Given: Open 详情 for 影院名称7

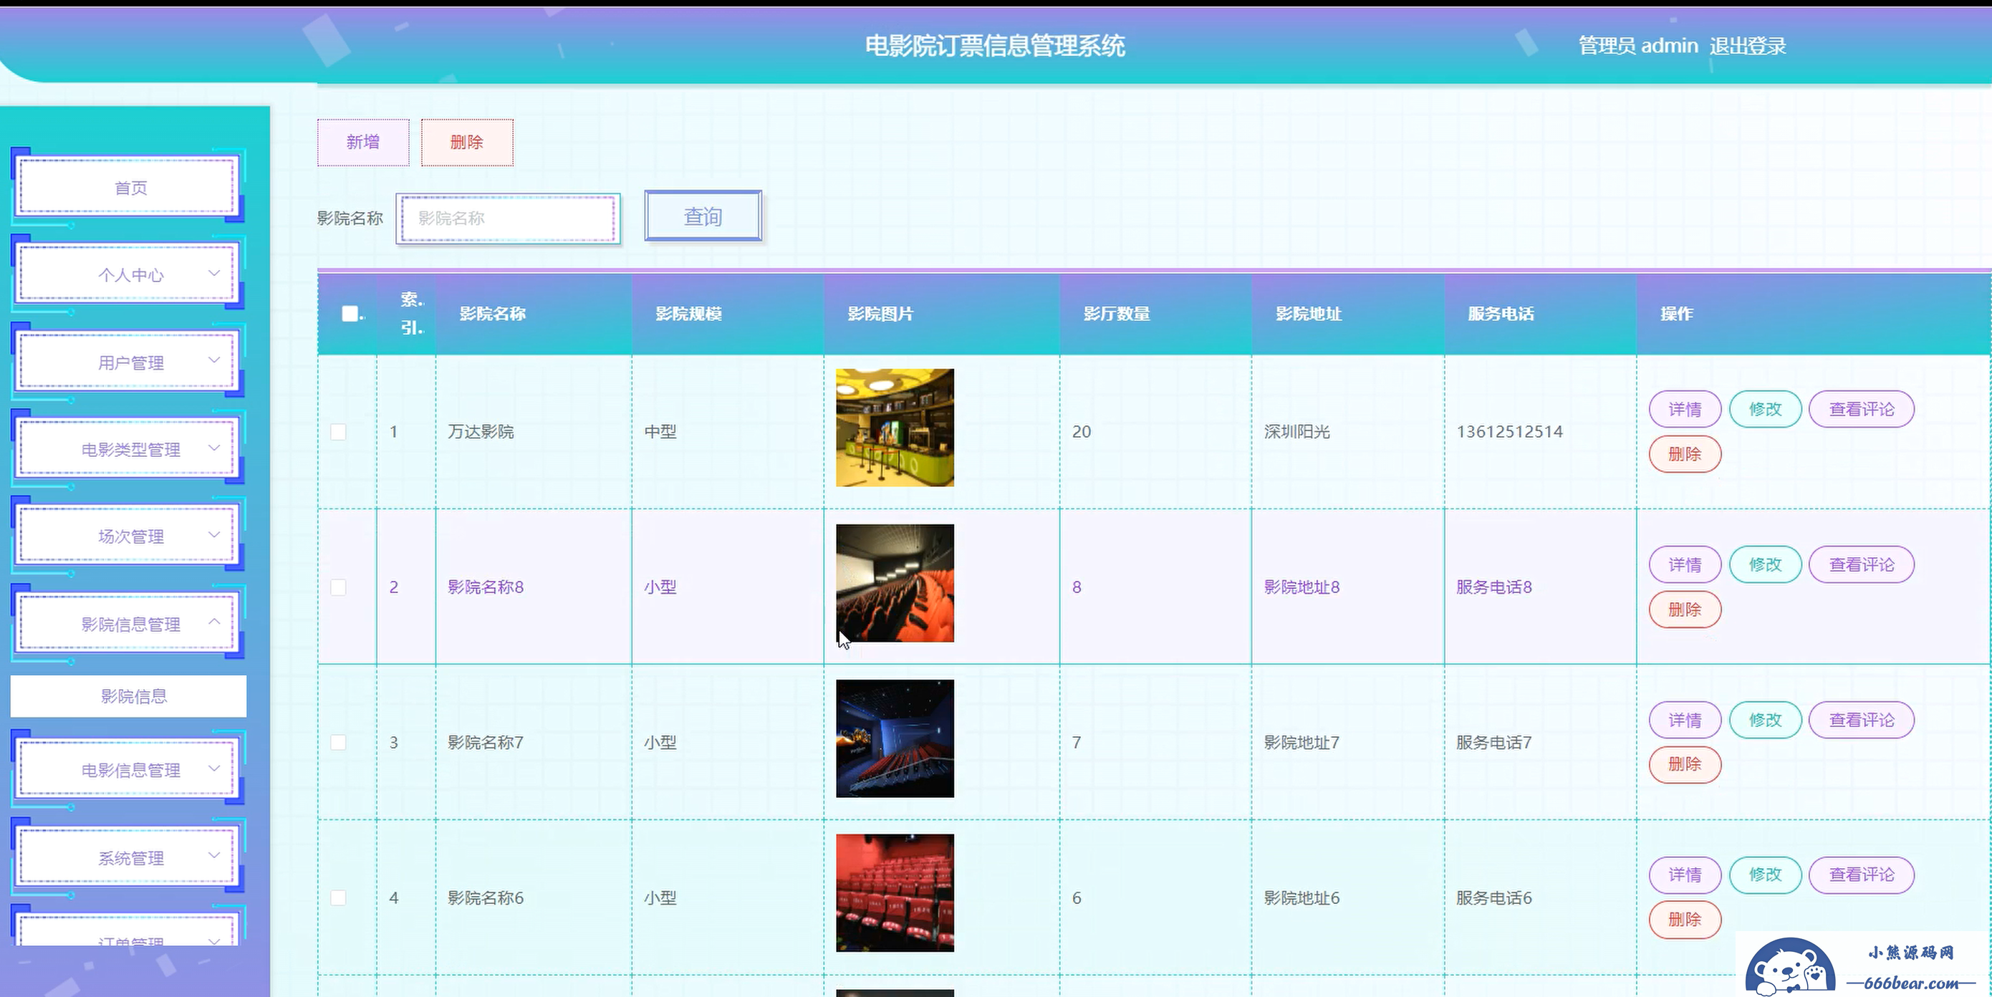Looking at the screenshot, I should [x=1685, y=720].
